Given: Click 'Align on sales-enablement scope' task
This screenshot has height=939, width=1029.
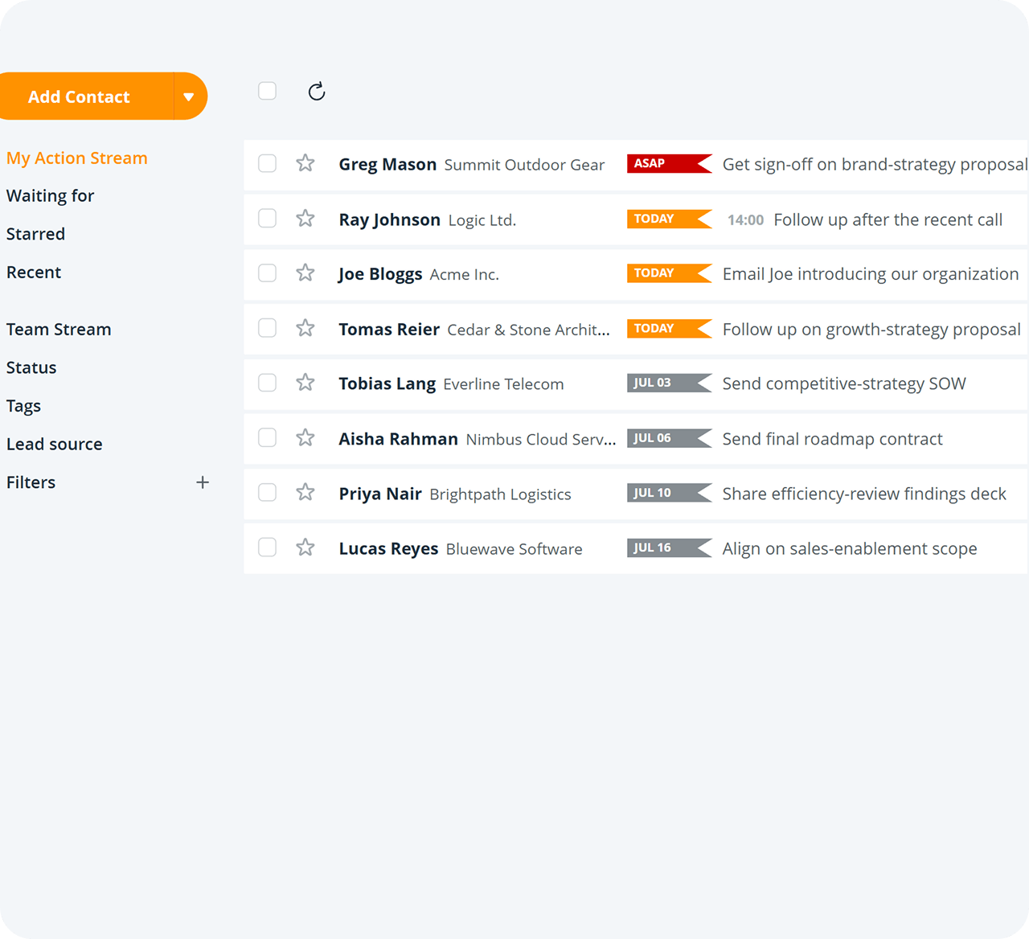Looking at the screenshot, I should pyautogui.click(x=850, y=548).
